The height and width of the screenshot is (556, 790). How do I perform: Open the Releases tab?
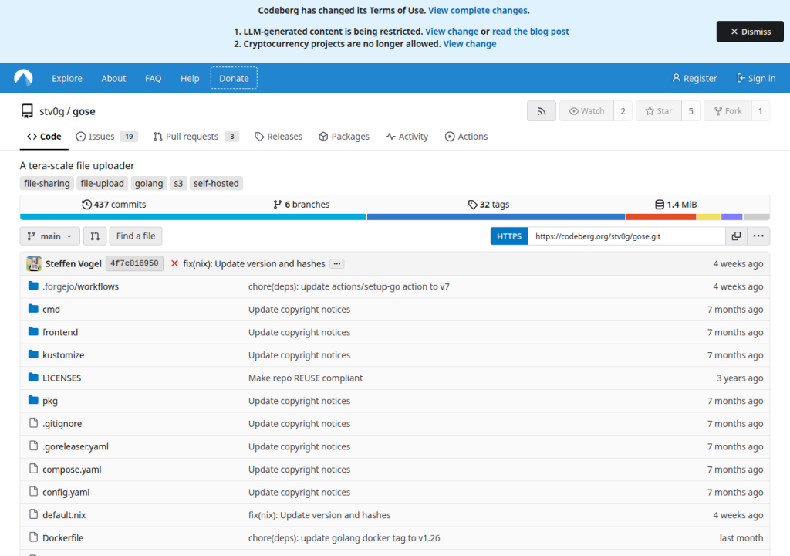(x=278, y=137)
